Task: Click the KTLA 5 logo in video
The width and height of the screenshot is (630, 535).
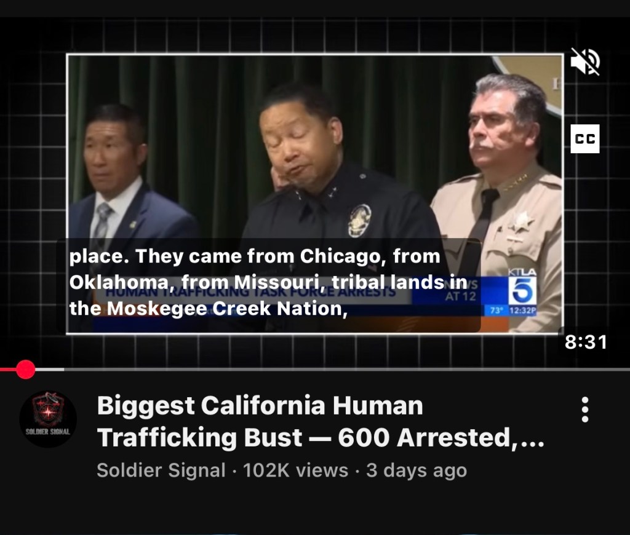Action: pos(522,287)
